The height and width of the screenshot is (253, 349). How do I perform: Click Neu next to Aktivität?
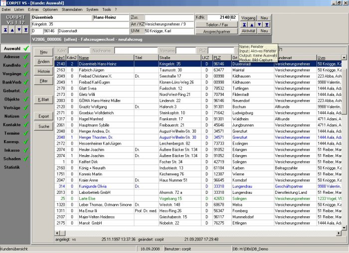pos(264,31)
